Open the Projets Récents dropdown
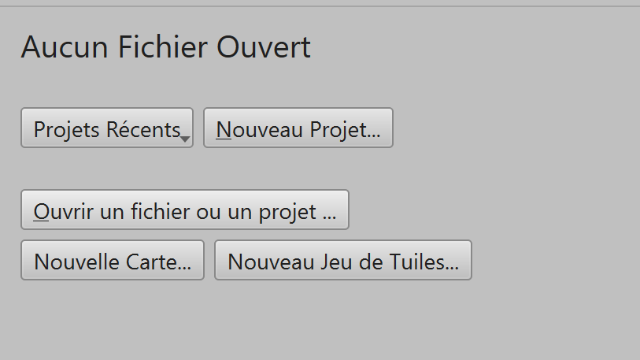 tap(107, 128)
